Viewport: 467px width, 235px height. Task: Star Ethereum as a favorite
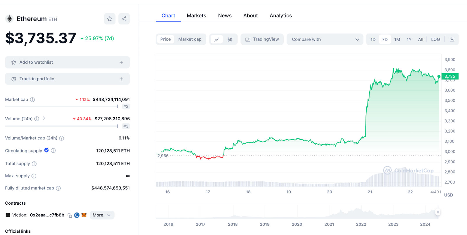coord(110,19)
